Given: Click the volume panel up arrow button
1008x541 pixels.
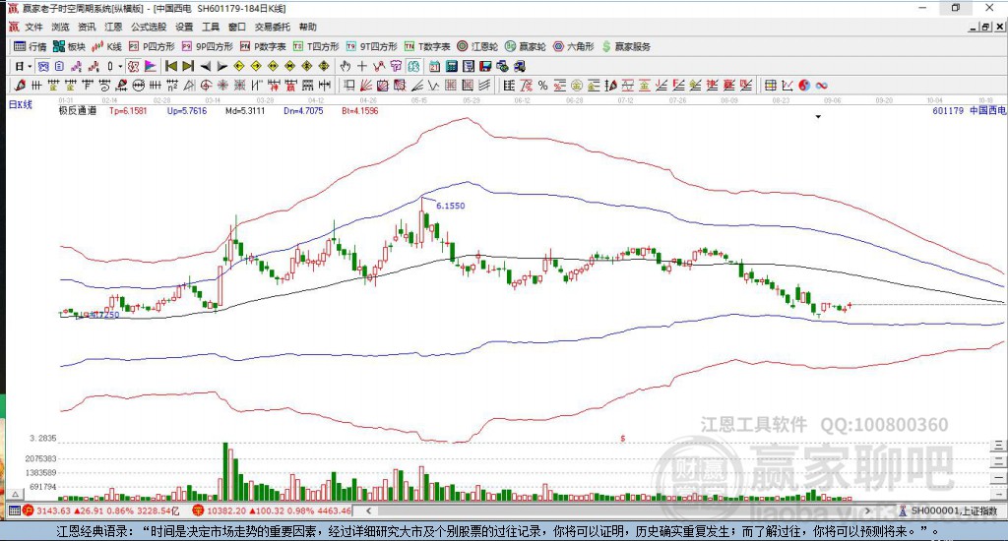Looking at the screenshot, I should click(16, 494).
